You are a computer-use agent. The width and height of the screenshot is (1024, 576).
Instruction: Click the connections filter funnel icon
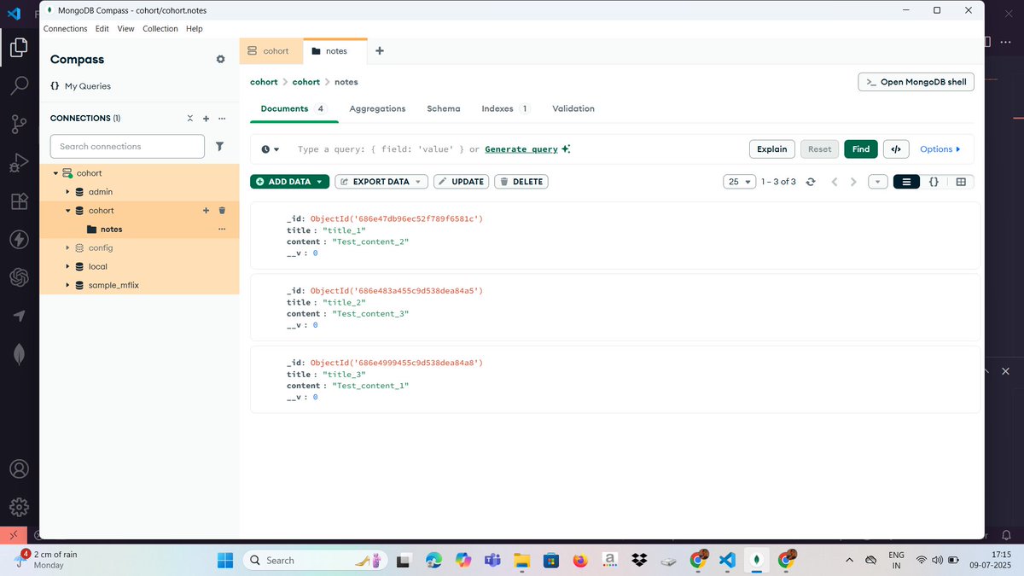[x=219, y=147]
